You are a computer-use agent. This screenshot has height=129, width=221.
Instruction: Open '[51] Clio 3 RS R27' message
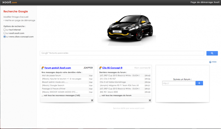click(x=108, y=79)
